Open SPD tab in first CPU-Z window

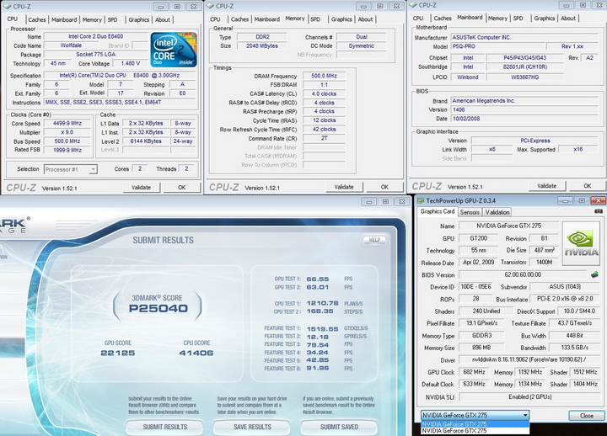click(x=113, y=19)
